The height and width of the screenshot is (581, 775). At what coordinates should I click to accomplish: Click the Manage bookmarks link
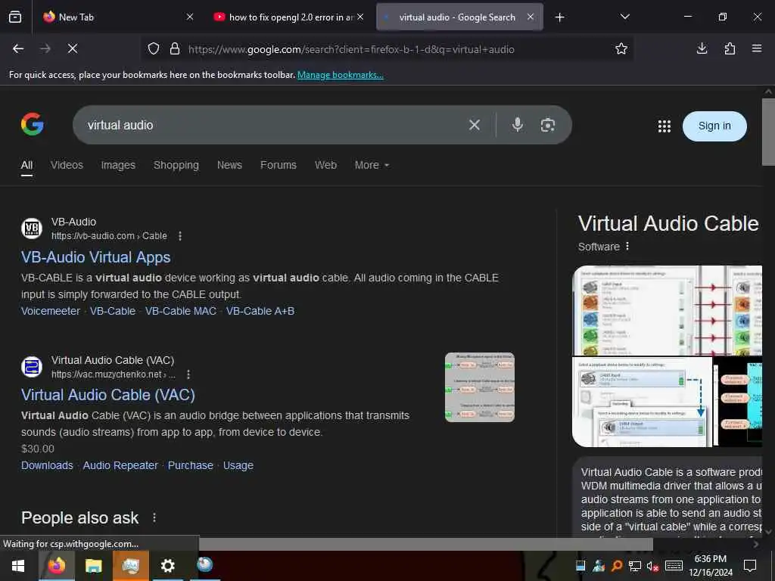(x=340, y=75)
